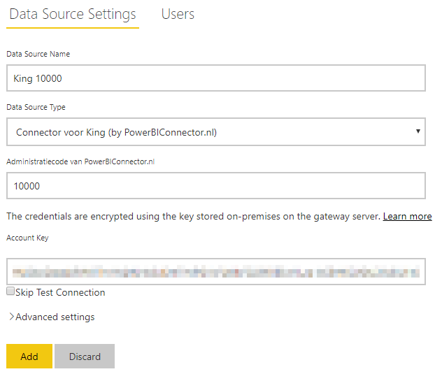The image size is (435, 374).
Task: Click the Add button
Action: click(x=29, y=357)
